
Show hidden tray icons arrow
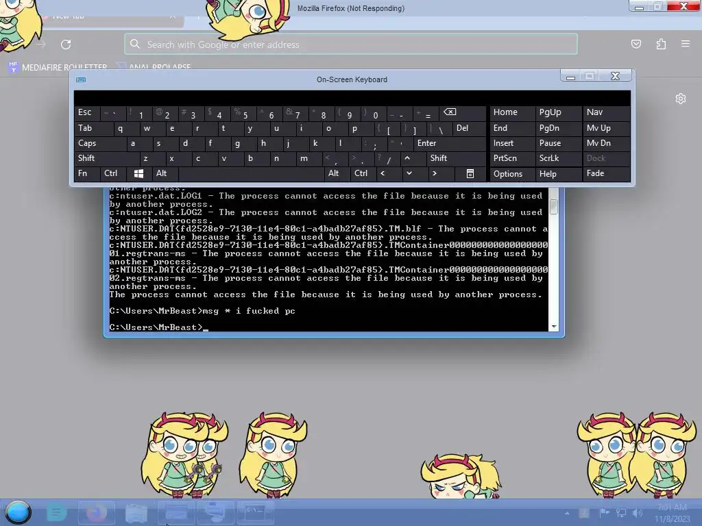pos(567,513)
